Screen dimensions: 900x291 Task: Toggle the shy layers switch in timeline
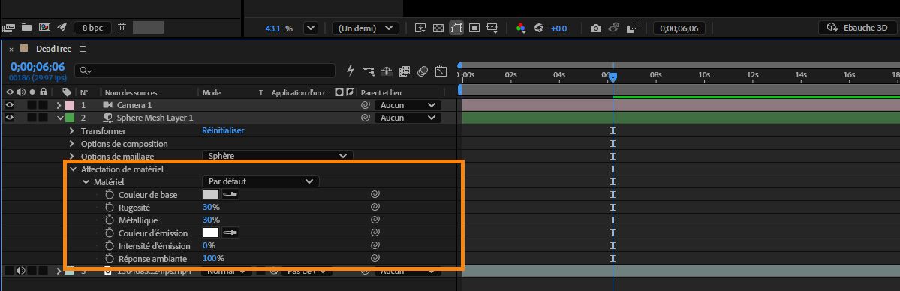point(387,71)
